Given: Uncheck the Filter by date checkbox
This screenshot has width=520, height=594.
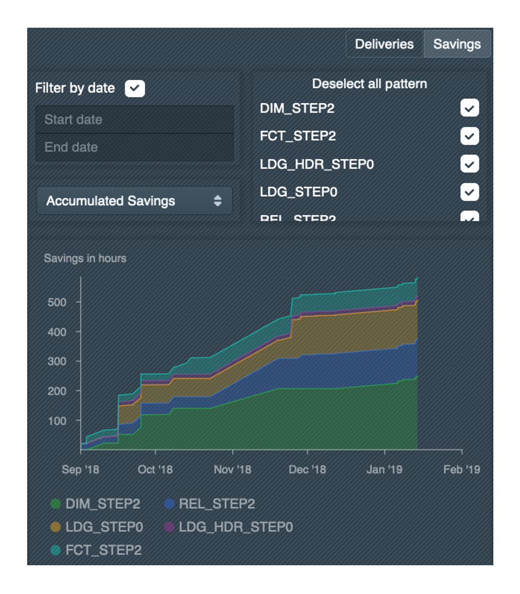Looking at the screenshot, I should tap(135, 88).
